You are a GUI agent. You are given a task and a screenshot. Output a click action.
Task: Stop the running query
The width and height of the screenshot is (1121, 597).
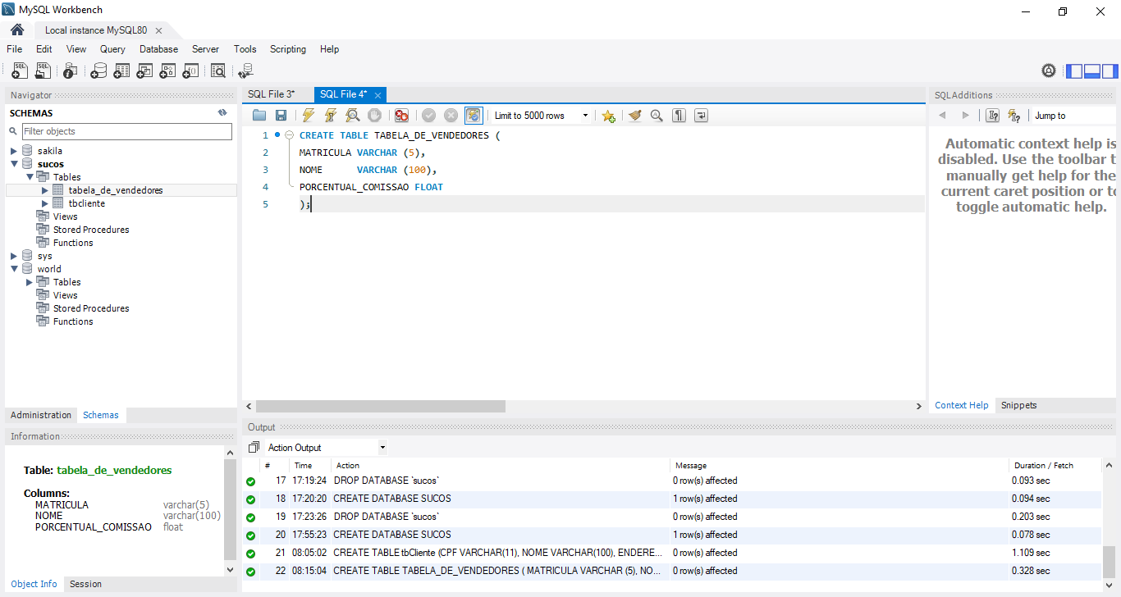click(x=374, y=116)
